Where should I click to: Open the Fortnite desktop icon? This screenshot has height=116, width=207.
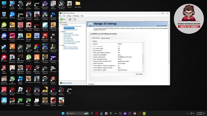click(4, 101)
